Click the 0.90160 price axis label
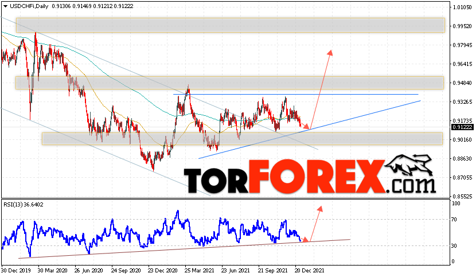 coord(462,140)
